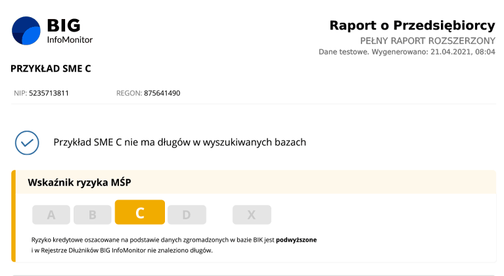Select the grey D risk rating box
Image resolution: width=504 pixels, height=276 pixels.
pyautogui.click(x=187, y=214)
